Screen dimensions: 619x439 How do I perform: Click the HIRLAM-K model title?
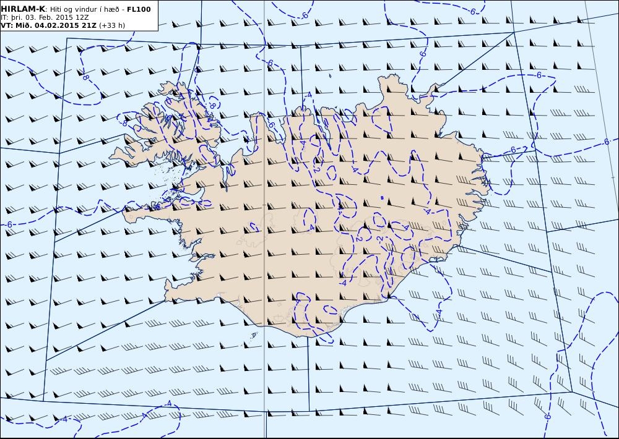click(24, 9)
